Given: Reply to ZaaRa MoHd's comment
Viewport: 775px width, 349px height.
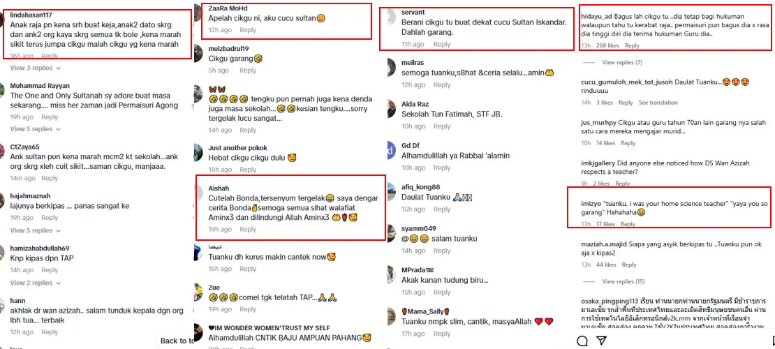Looking at the screenshot, I should click(248, 30).
